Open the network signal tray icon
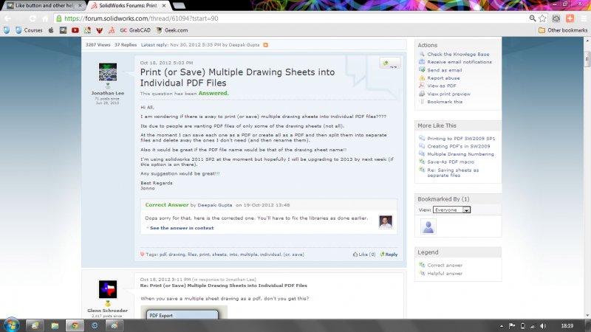Viewport: 591px width, 332px height. coord(533,326)
